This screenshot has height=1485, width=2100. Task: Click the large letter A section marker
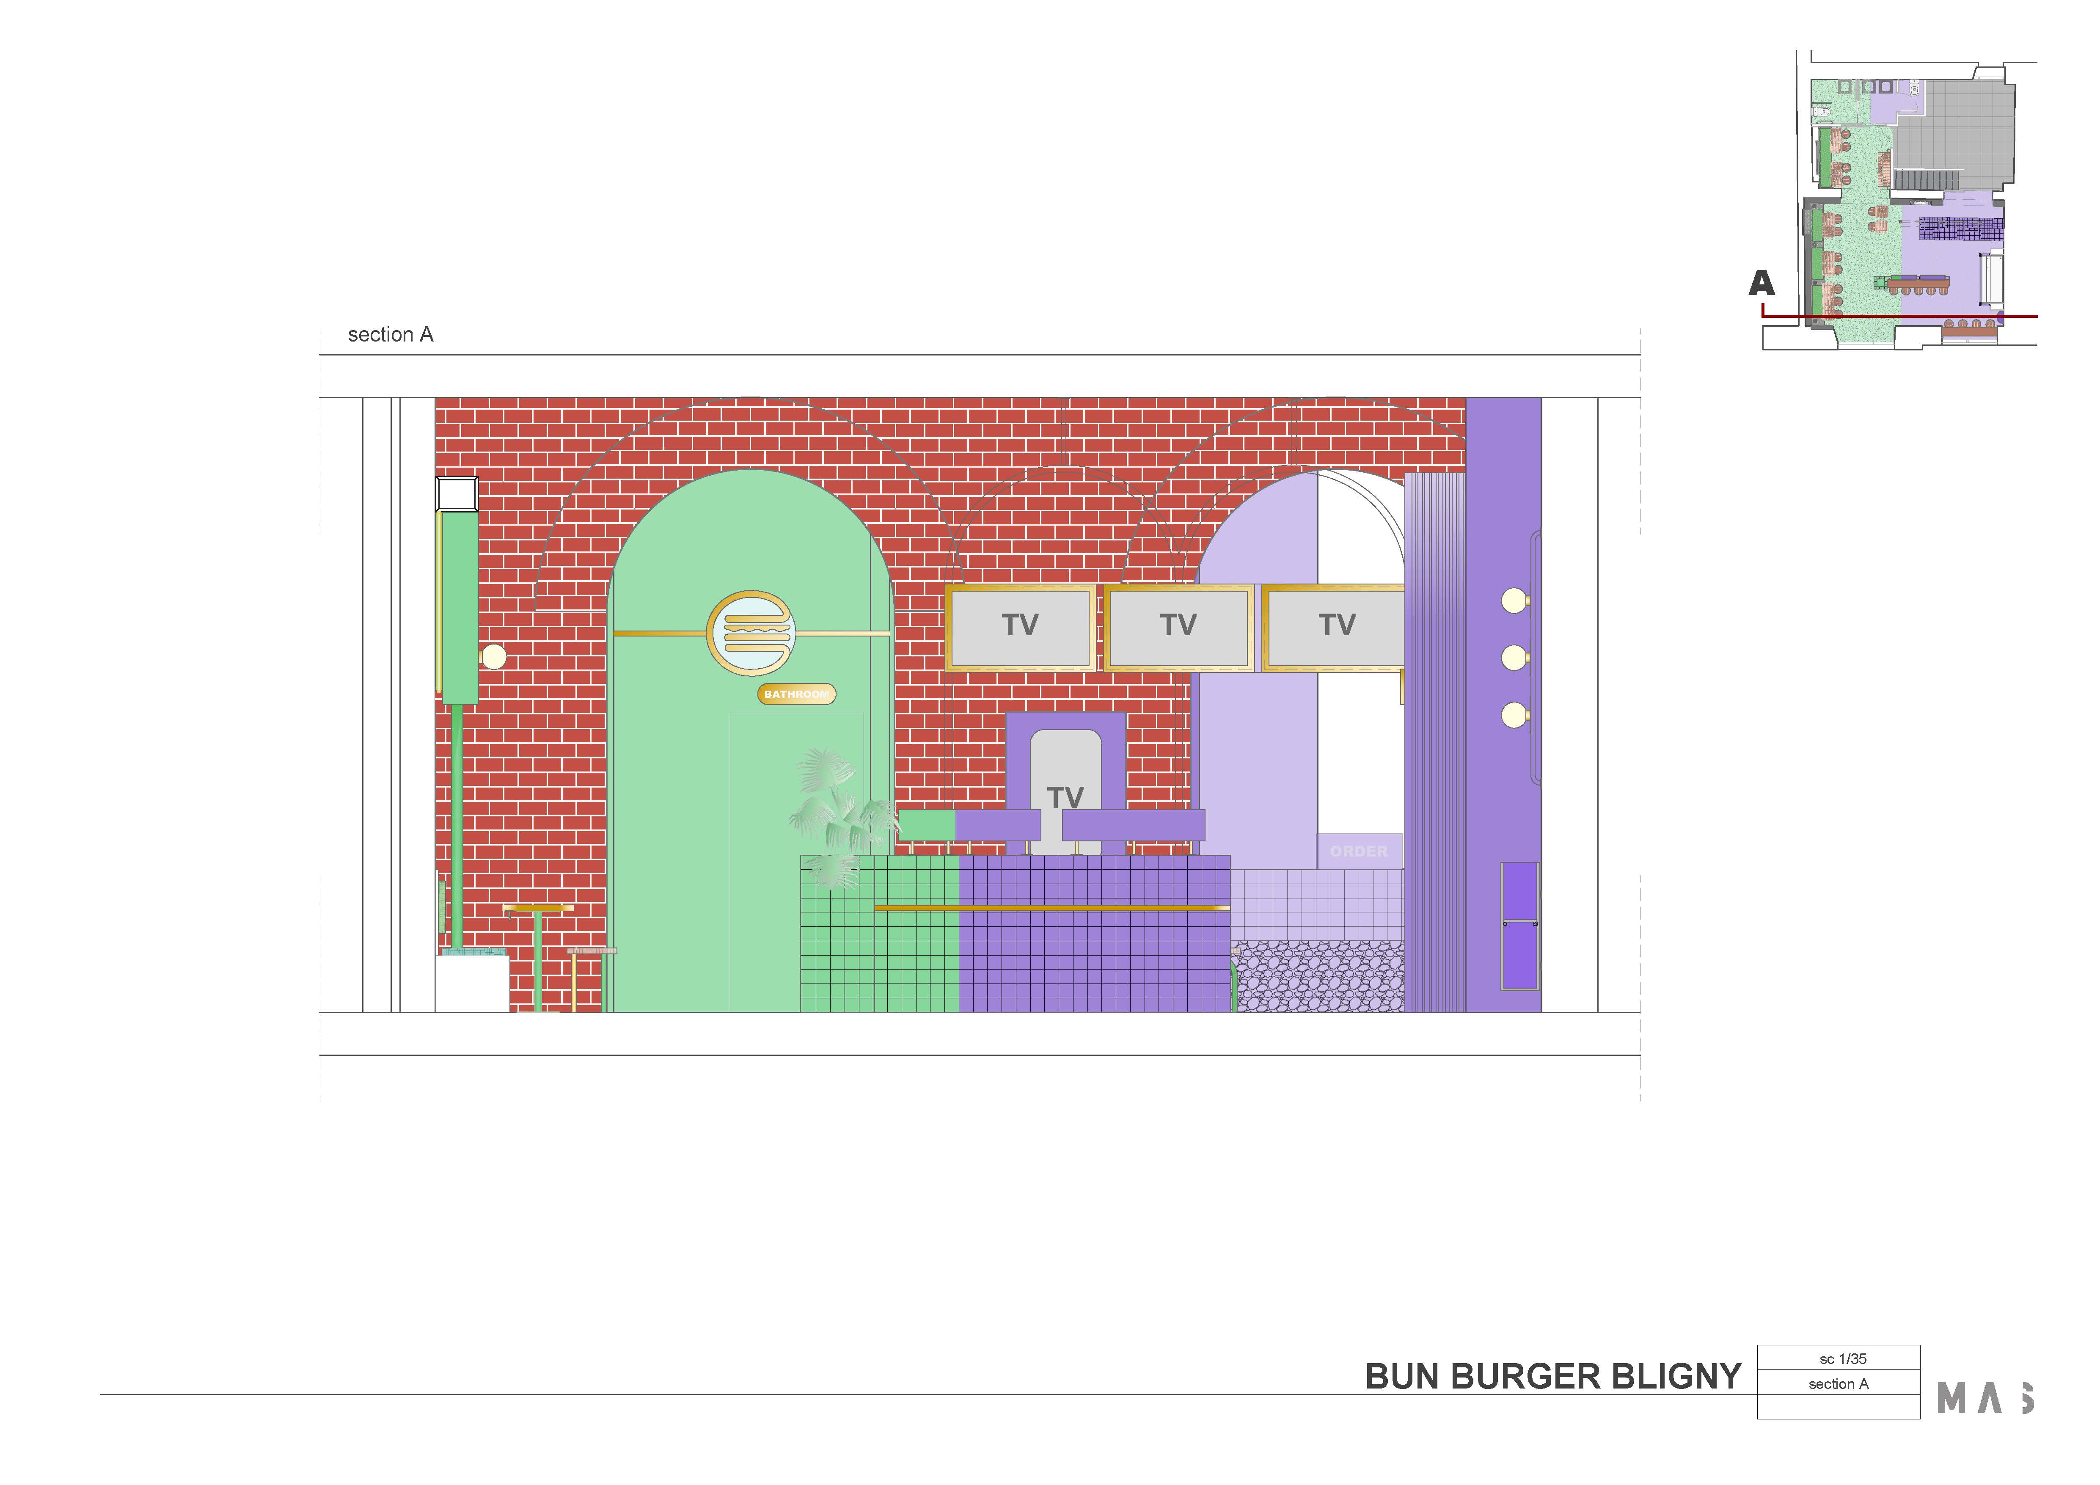point(1761,284)
